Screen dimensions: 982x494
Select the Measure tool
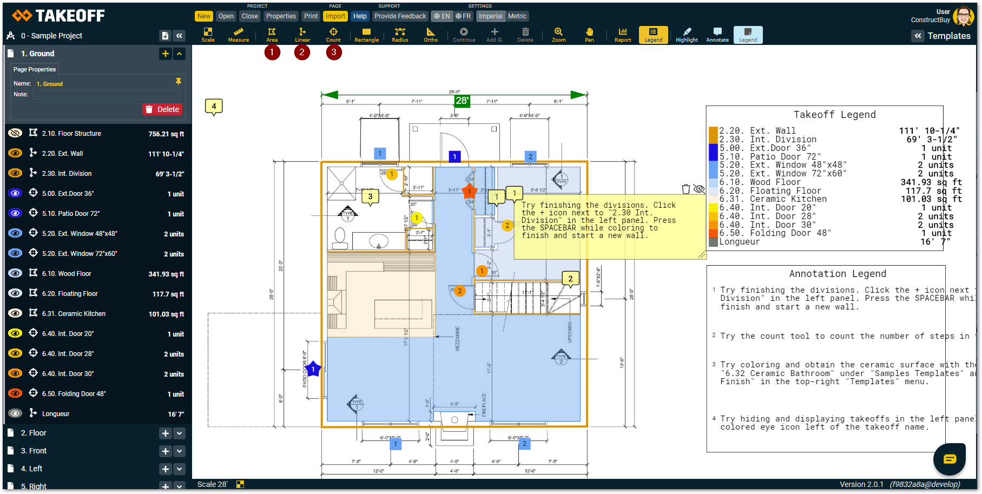point(239,35)
